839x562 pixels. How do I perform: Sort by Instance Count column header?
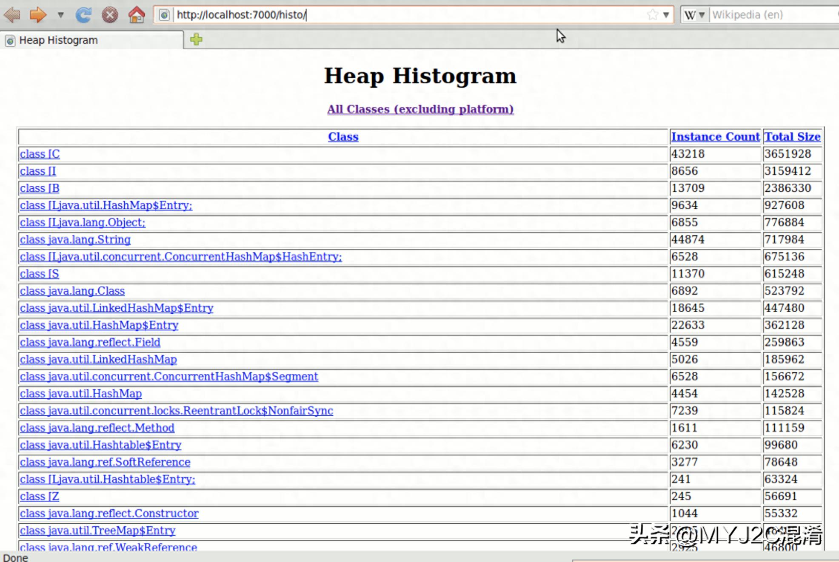[x=715, y=136]
